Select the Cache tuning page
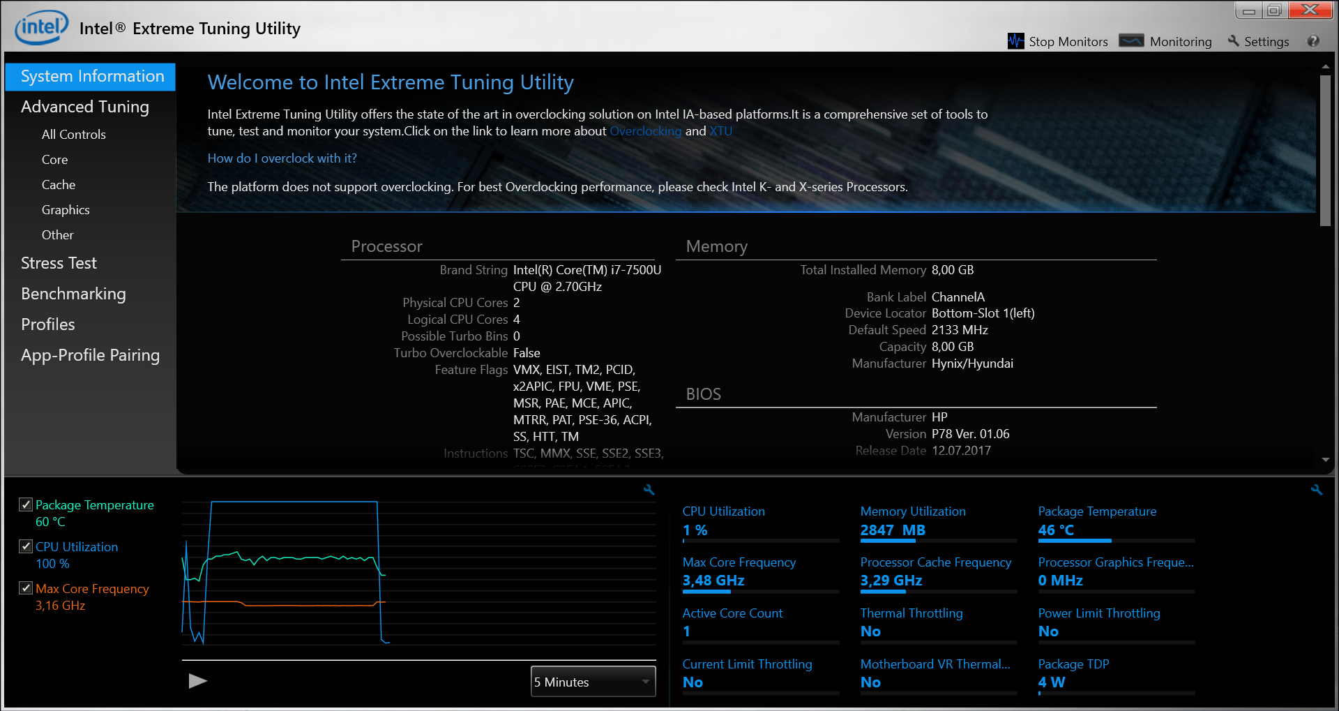1339x711 pixels. [x=59, y=185]
